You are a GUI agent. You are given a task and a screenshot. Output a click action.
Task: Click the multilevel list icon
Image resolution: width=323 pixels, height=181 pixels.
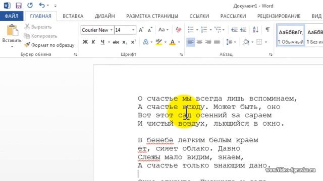pyautogui.click(x=218, y=30)
